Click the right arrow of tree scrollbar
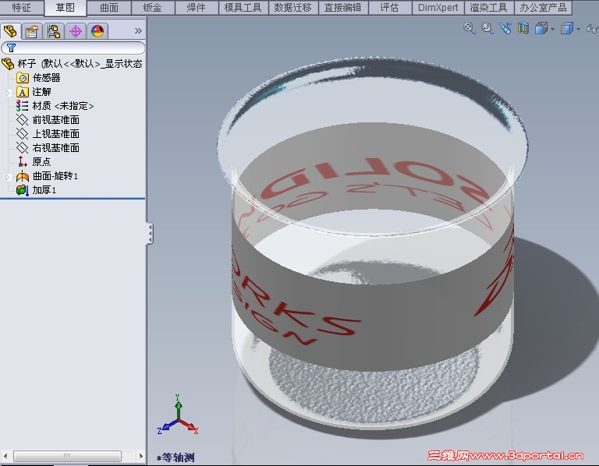The height and width of the screenshot is (466, 599). 140,456
